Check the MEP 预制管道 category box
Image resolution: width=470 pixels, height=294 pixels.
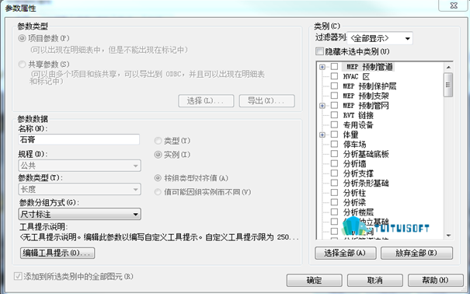(334, 67)
